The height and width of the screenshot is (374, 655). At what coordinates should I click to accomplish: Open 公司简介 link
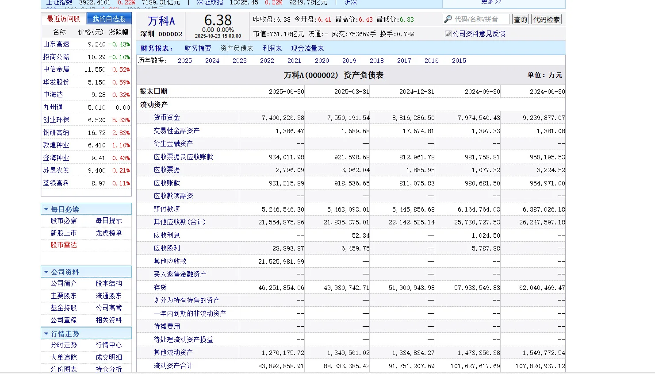pyautogui.click(x=64, y=283)
